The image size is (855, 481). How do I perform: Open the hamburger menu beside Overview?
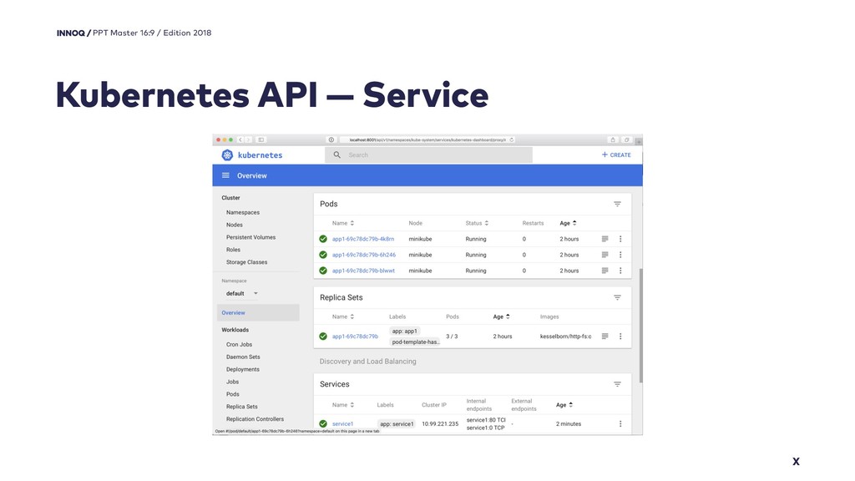point(225,175)
